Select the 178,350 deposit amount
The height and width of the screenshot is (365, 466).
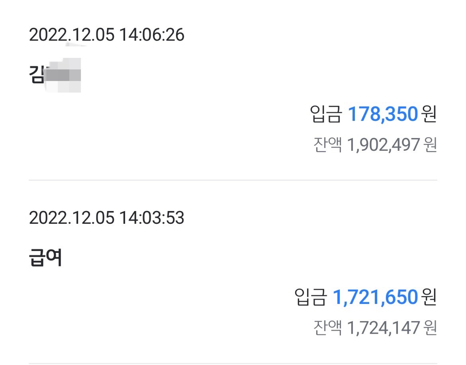(383, 114)
